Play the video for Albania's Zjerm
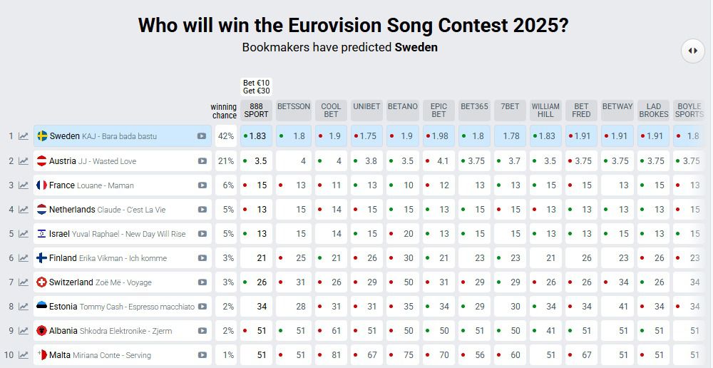Image resolution: width=713 pixels, height=368 pixels. point(202,331)
